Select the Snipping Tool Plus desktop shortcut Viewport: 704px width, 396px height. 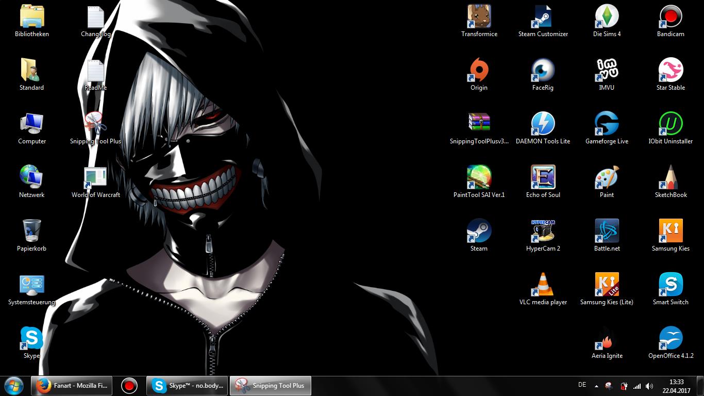pyautogui.click(x=96, y=128)
